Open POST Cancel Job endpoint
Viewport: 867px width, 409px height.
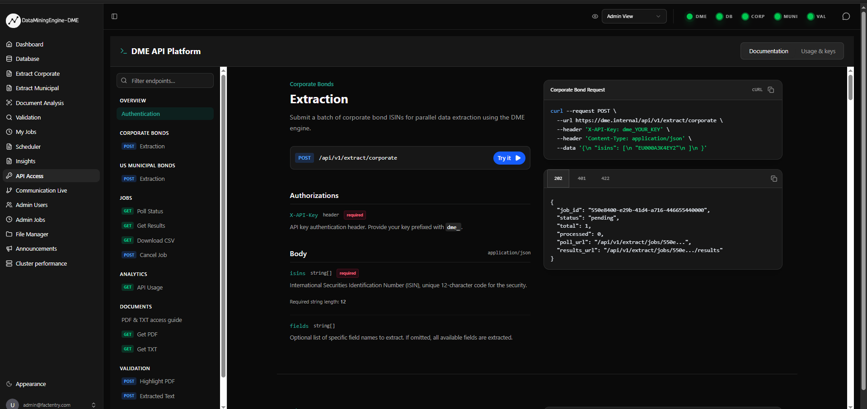click(x=165, y=255)
